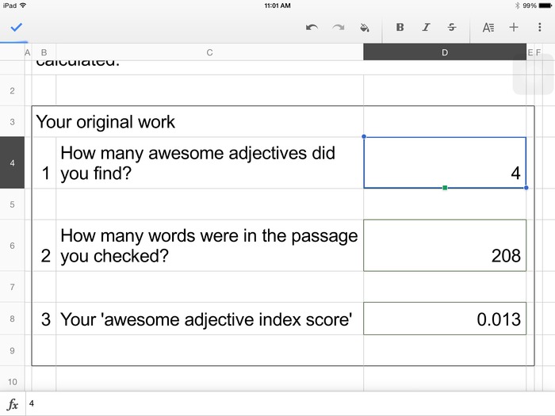This screenshot has height=416, width=555.
Task: Select the cell containing 0.013
Action: click(444, 319)
